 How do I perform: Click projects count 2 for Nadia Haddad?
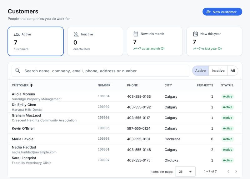(212, 150)
